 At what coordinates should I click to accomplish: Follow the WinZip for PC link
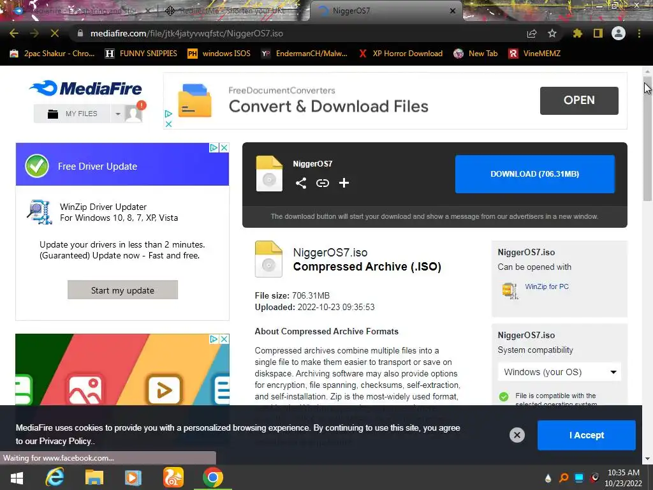(x=547, y=286)
